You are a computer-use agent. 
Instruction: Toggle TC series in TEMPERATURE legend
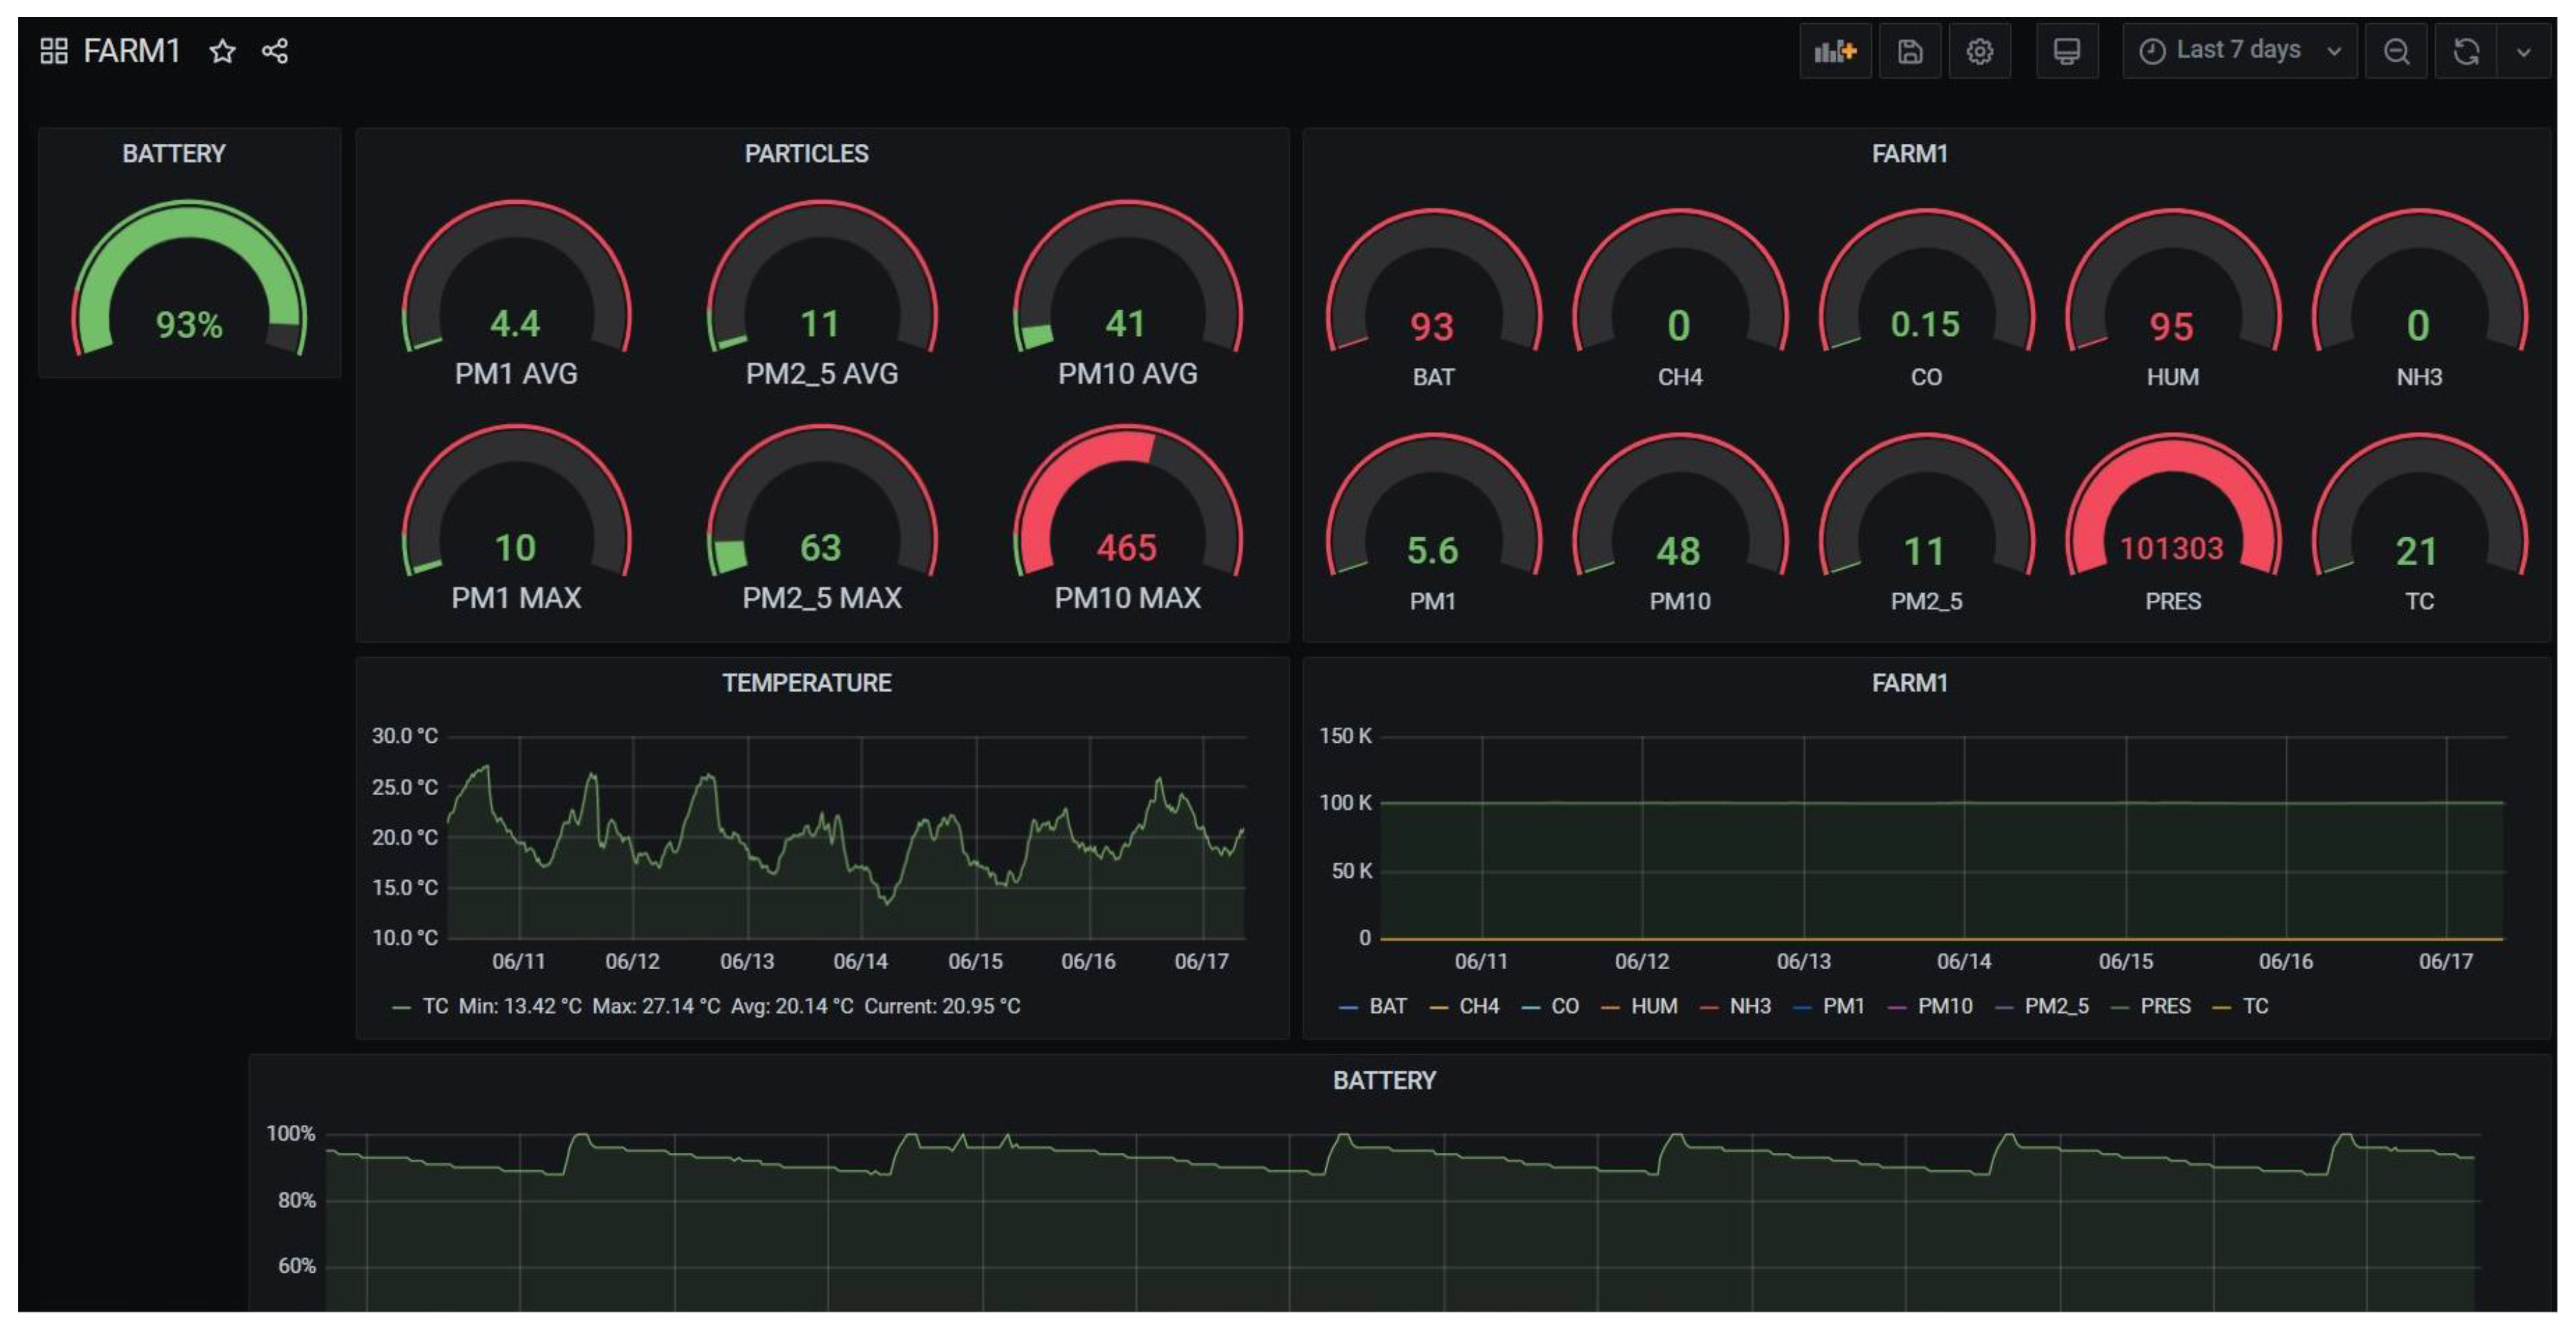point(434,1006)
